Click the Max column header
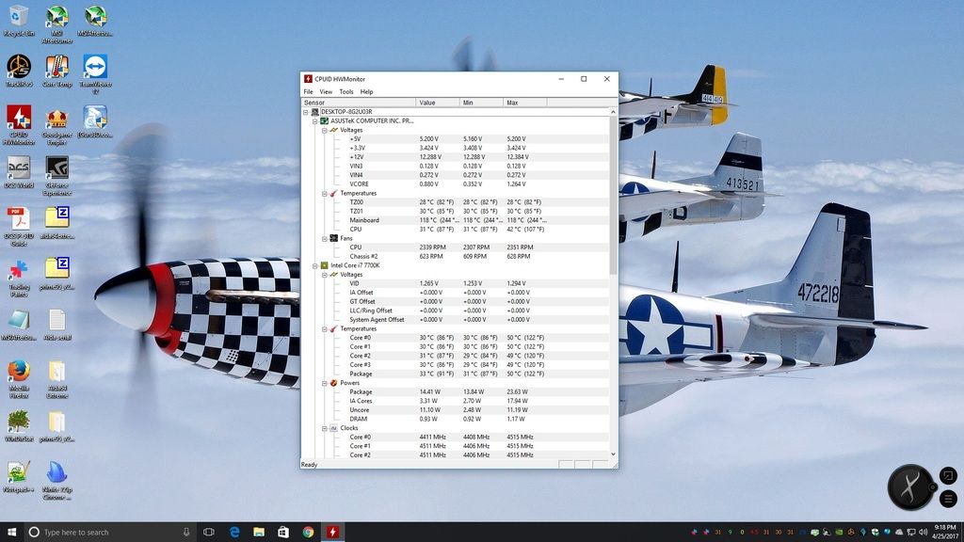Screen dimensions: 964x542 [x=513, y=102]
